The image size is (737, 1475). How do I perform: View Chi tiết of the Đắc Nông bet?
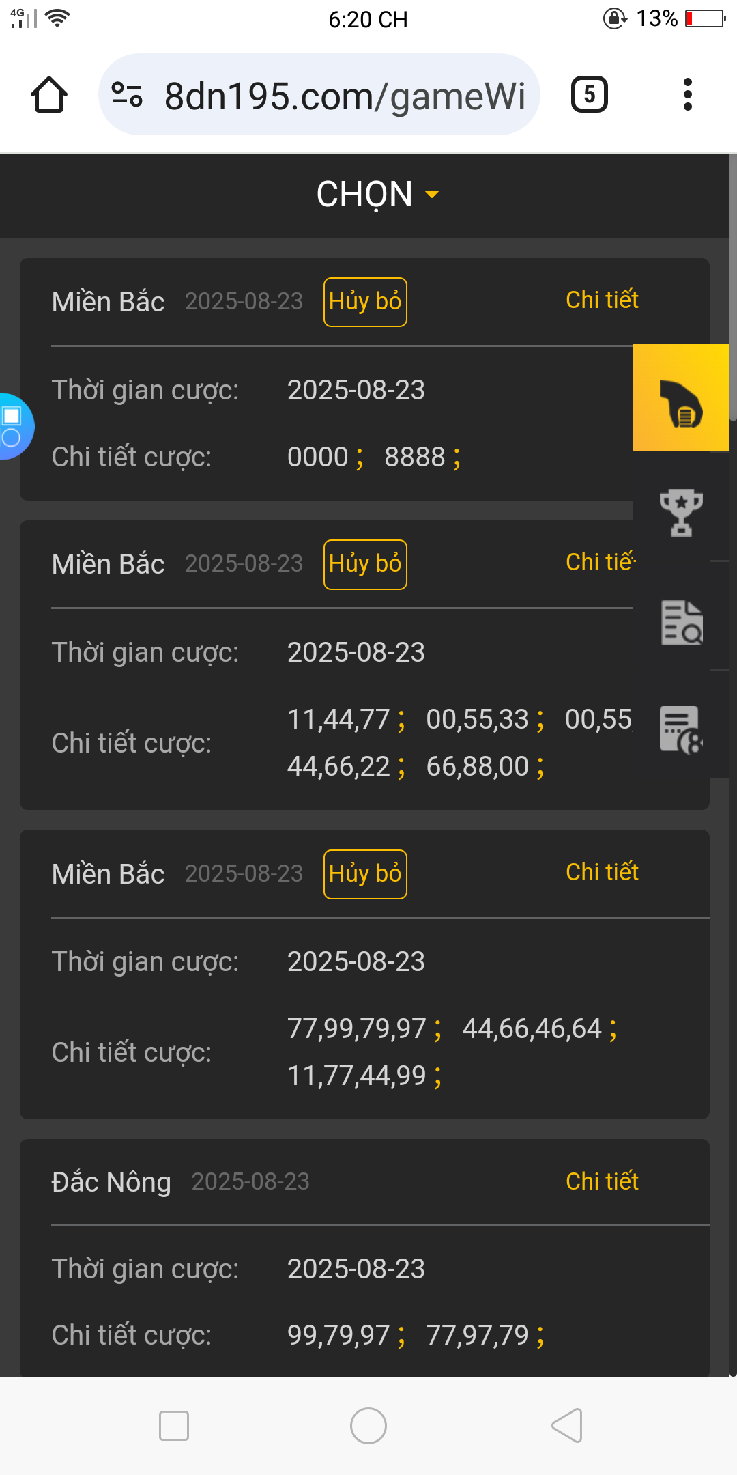coord(602,1181)
